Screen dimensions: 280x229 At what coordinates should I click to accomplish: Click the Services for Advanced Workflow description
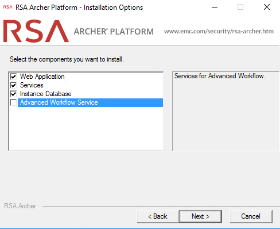[220, 76]
